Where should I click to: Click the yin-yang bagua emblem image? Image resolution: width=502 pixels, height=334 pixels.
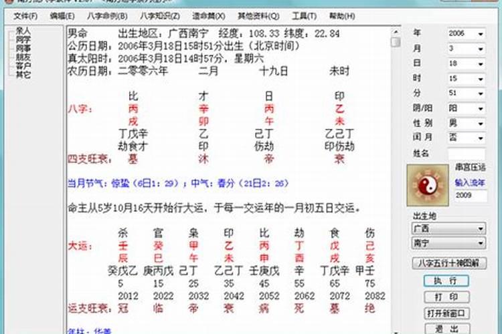(x=428, y=185)
